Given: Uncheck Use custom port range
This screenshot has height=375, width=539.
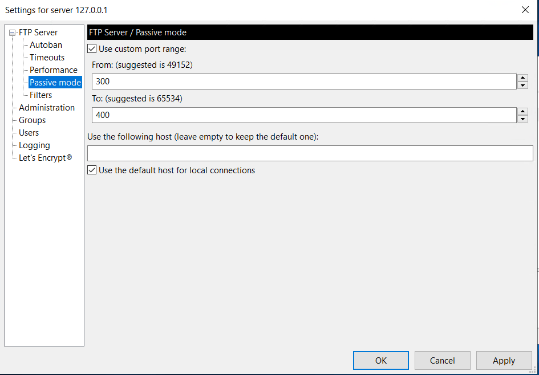Looking at the screenshot, I should coord(92,48).
